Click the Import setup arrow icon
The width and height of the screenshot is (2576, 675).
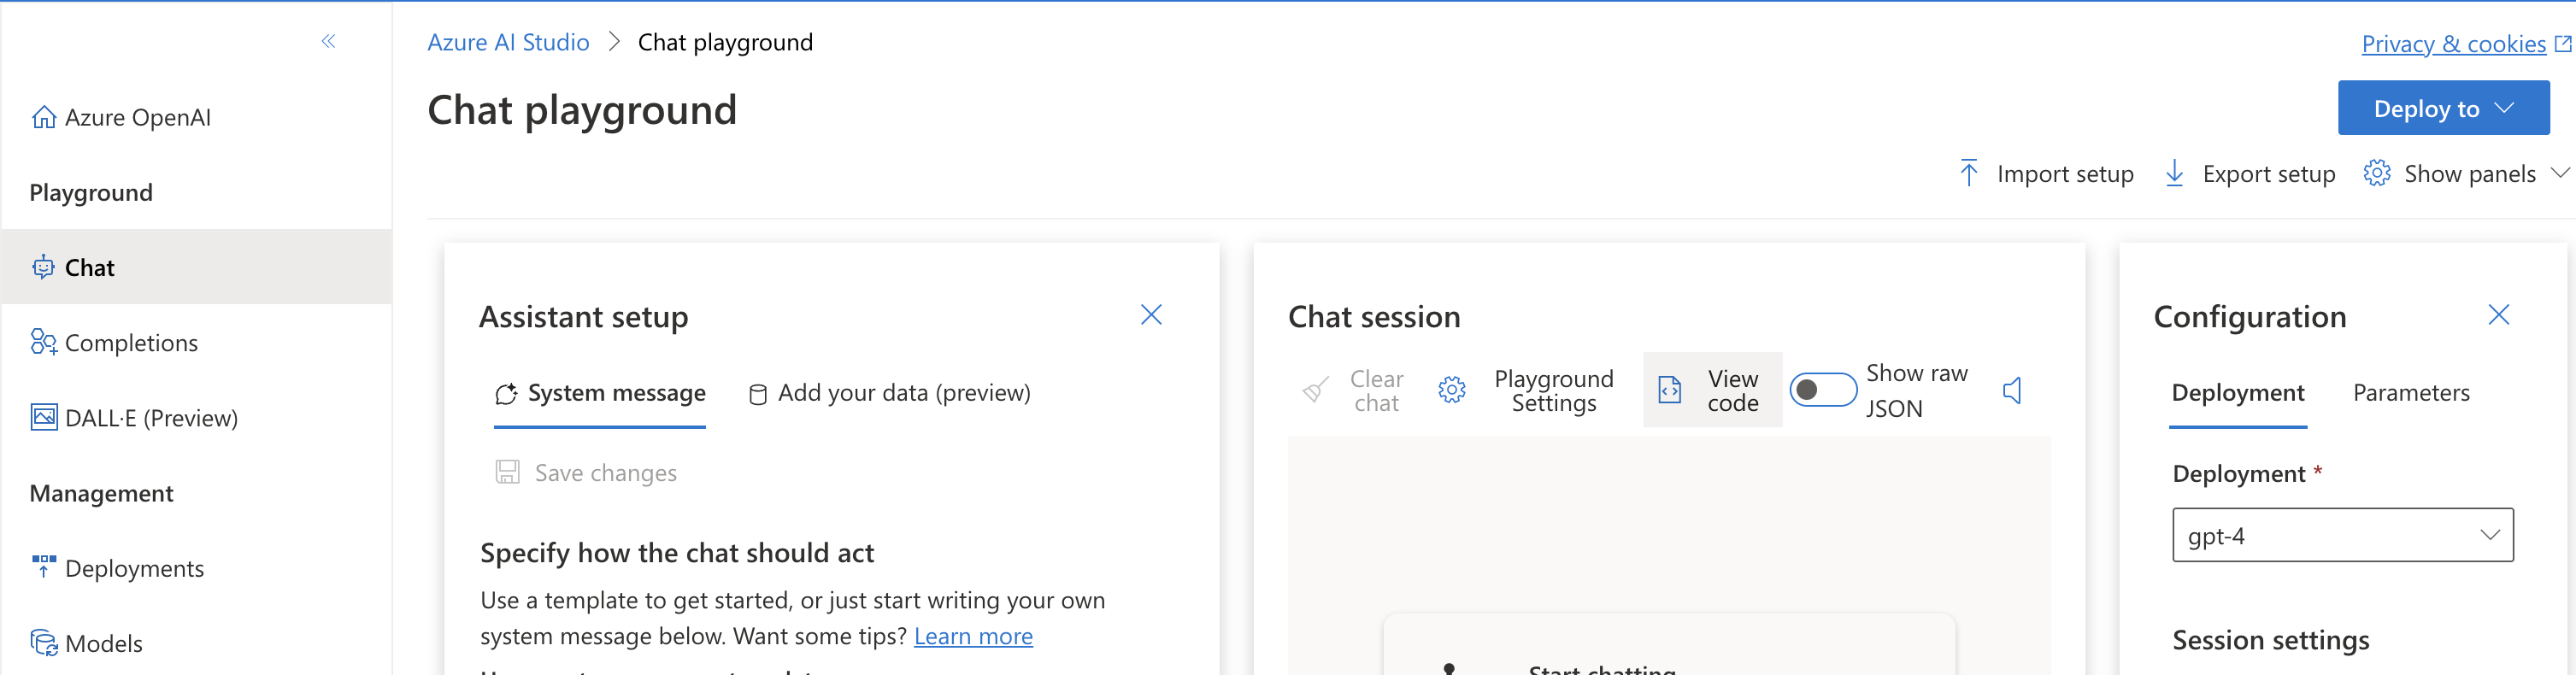coord(1968,173)
